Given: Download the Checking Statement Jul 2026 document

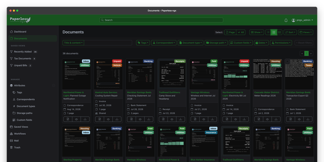Looking at the screenshot, I should click(149, 119).
